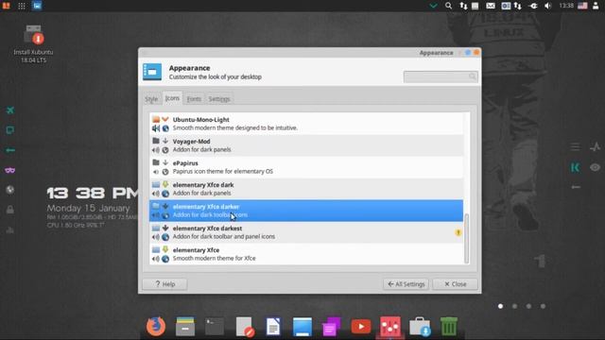Screen dimensions: 605x340
Task: Launch the terminal from the dock
Action: (x=215, y=327)
